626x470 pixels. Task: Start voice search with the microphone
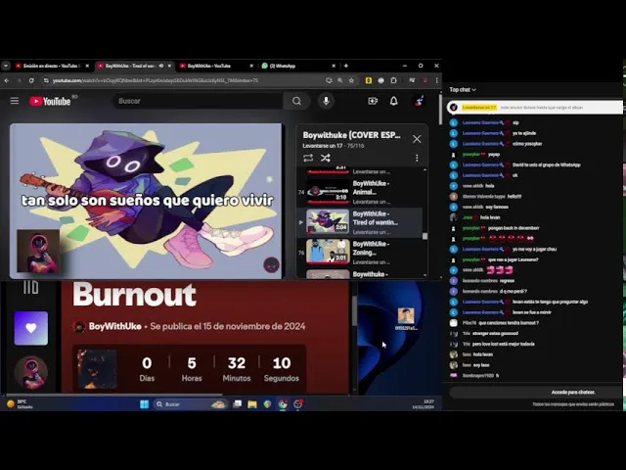point(326,101)
